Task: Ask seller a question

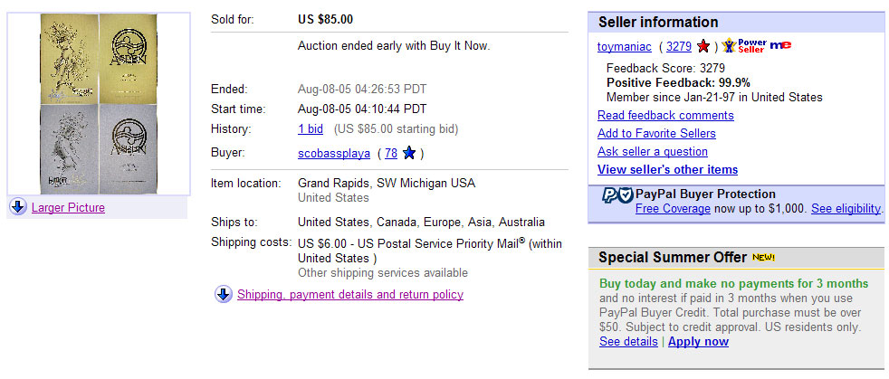Action: (652, 151)
